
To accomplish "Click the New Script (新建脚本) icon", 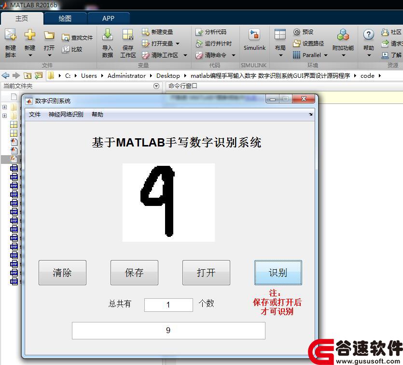I will [11, 34].
